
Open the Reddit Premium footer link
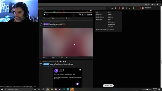pyautogui.click(x=100, y=18)
